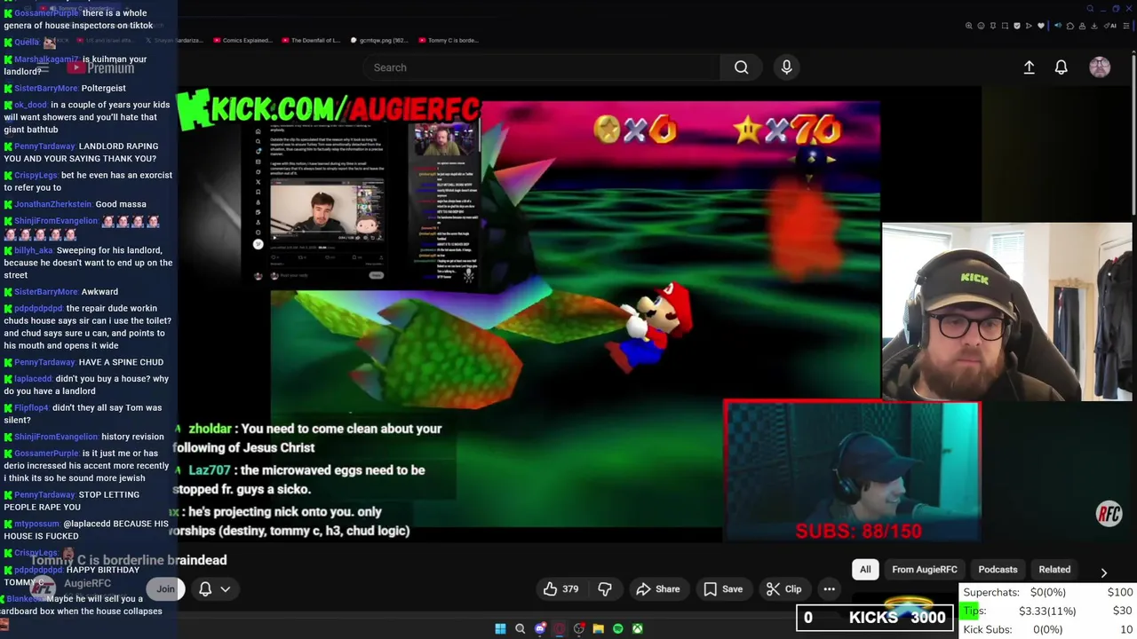Open the YouTube upload/create icon
Viewport: 1137px width, 639px height.
pyautogui.click(x=1029, y=67)
